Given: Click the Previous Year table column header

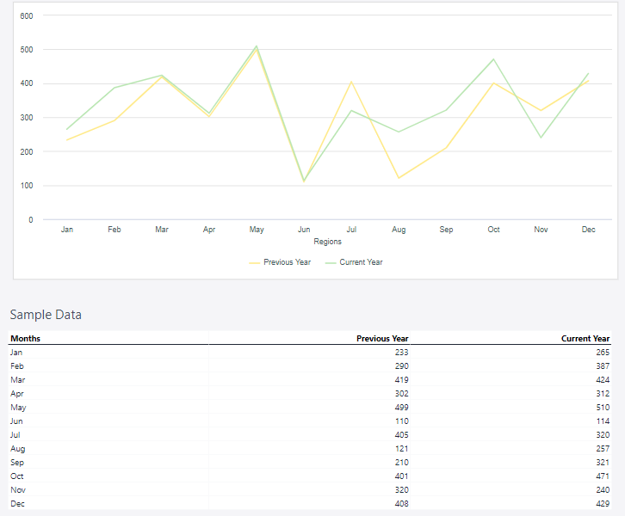Looking at the screenshot, I should tap(382, 339).
